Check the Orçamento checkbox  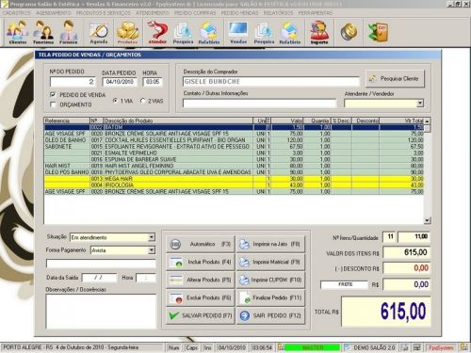click(53, 104)
